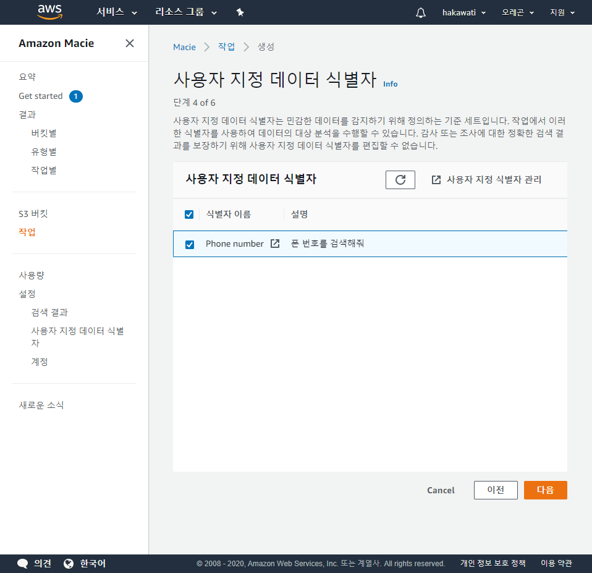Select 유형별 under findings
Image resolution: width=592 pixels, height=573 pixels.
[x=44, y=151]
